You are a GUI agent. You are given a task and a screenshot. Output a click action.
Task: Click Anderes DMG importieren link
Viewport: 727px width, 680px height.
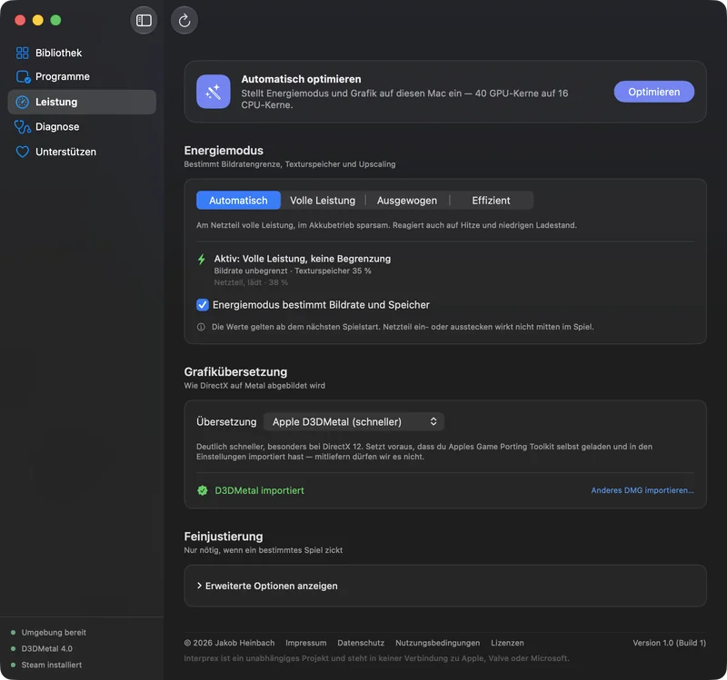(x=642, y=490)
